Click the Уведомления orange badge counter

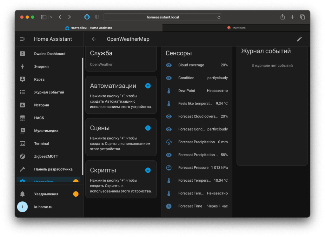pos(76,194)
